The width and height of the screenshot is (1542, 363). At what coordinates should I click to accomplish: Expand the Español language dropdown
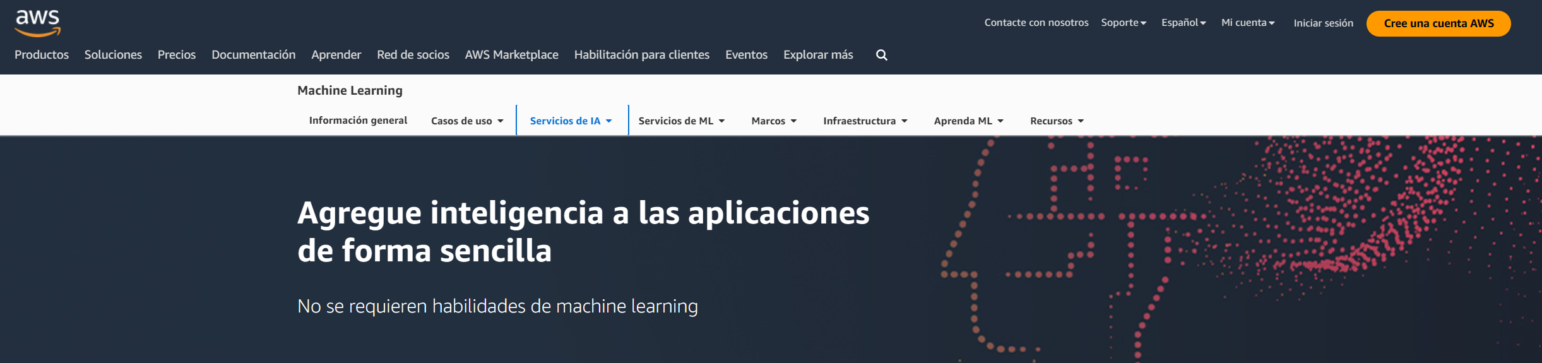pyautogui.click(x=1183, y=23)
